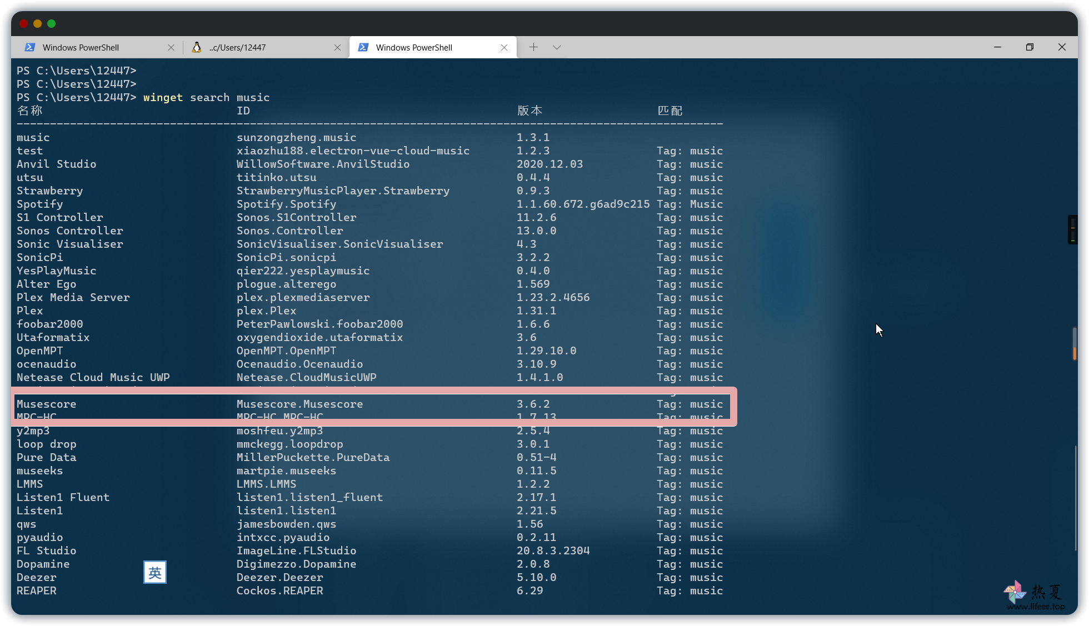The height and width of the screenshot is (626, 1089).
Task: Toggle the 英 input method indicator
Action: 155,573
